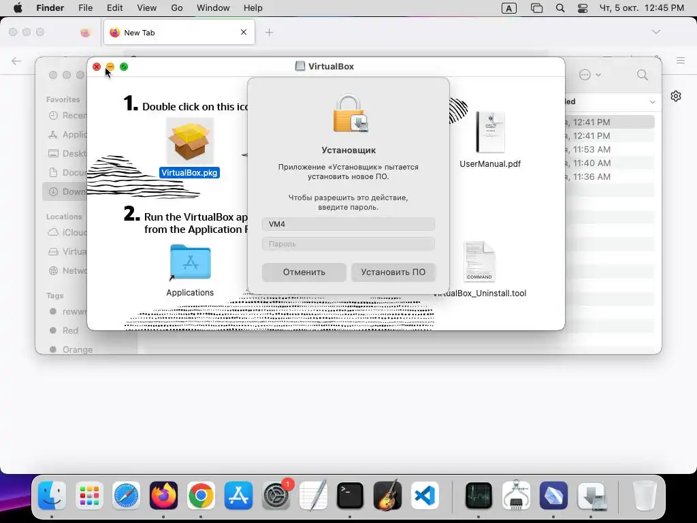Expand the Firefox list all tabs chevron

[x=655, y=32]
